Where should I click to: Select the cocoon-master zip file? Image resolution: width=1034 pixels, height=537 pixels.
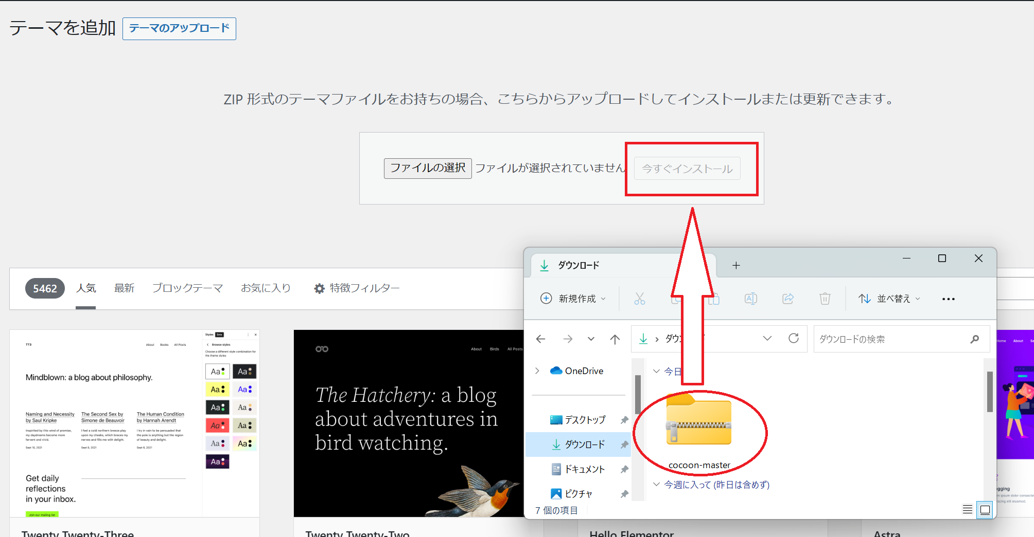point(698,427)
